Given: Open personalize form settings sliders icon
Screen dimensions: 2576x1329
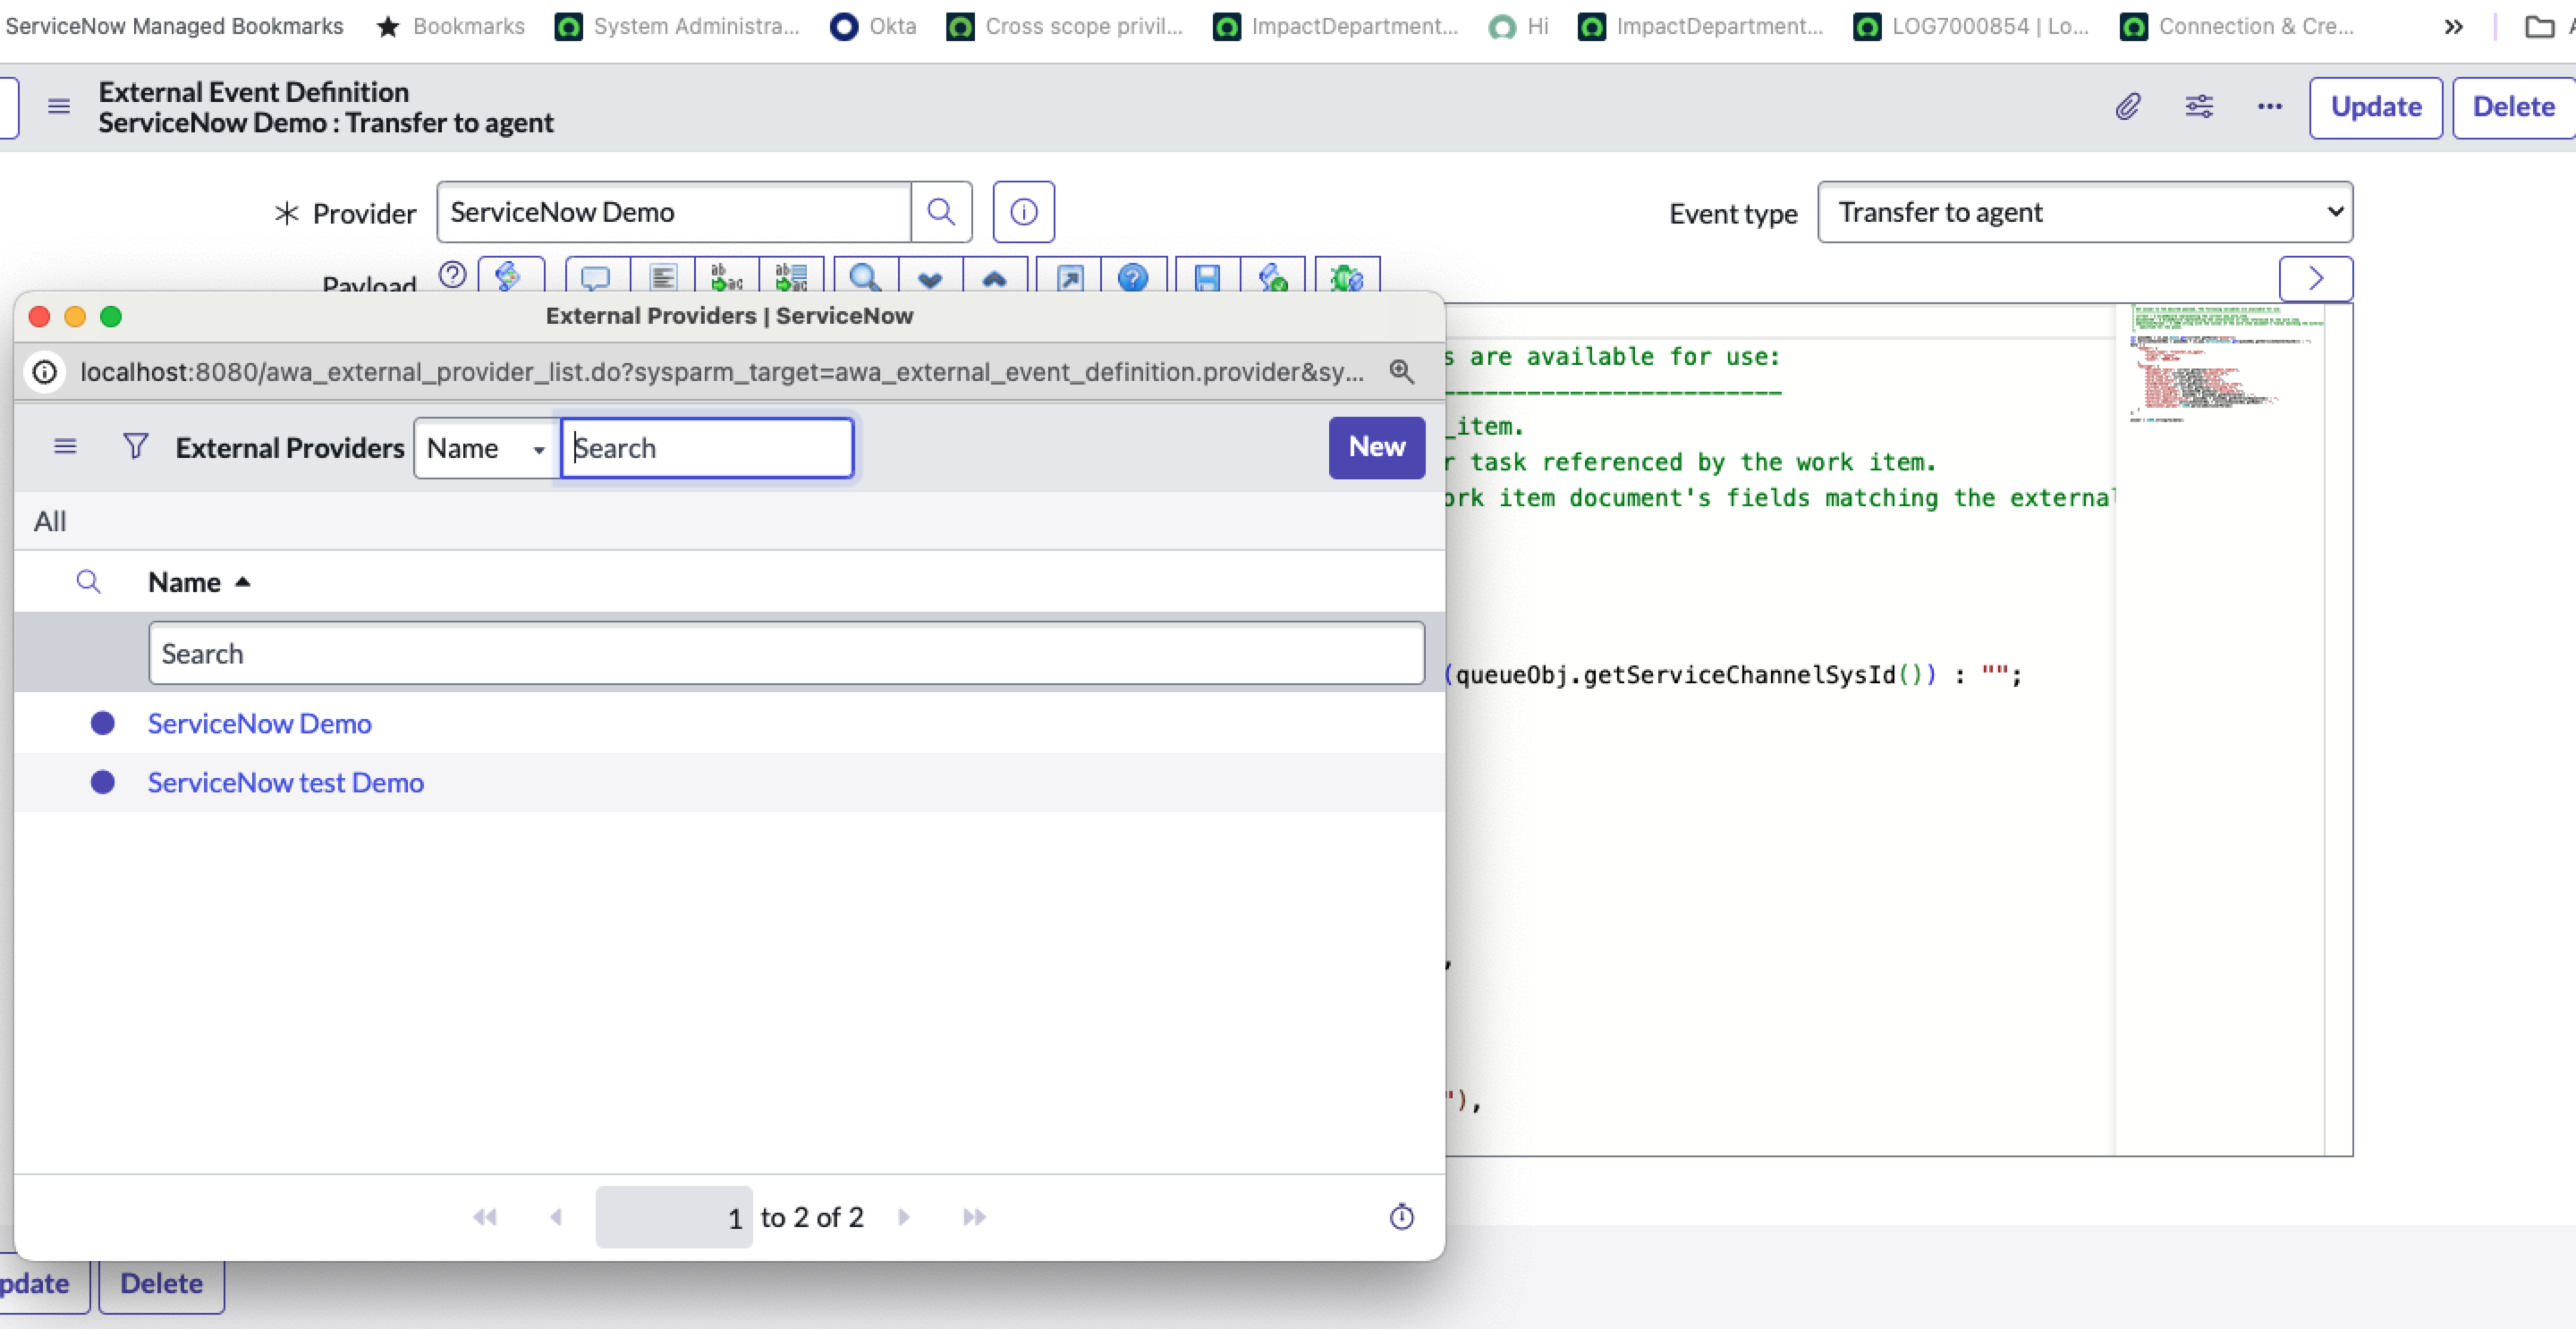Looking at the screenshot, I should 2199,106.
